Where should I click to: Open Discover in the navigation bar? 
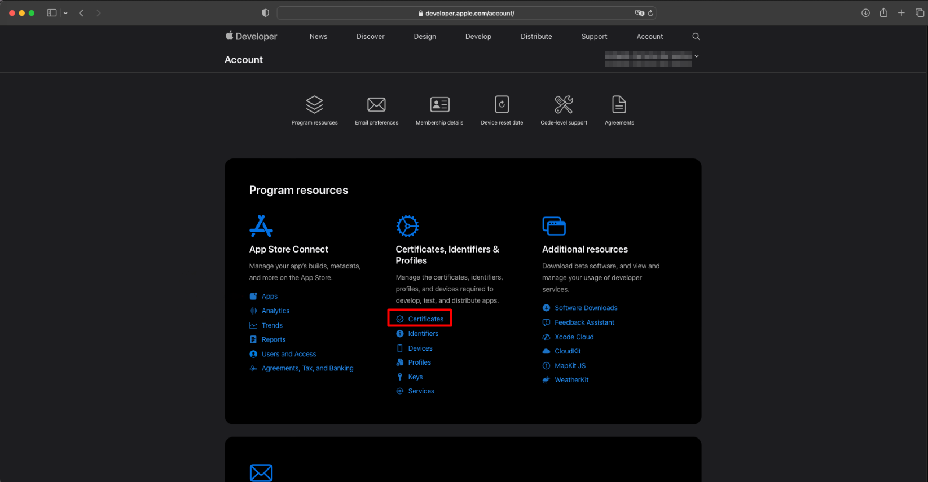(371, 36)
